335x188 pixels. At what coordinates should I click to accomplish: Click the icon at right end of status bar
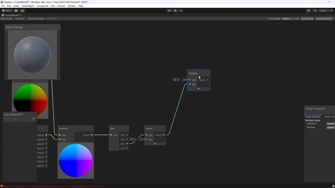click(x=333, y=186)
